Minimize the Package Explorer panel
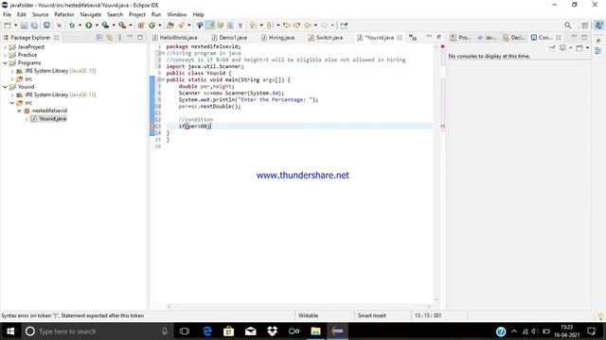Viewport: 606px width, 340px height. point(130,37)
